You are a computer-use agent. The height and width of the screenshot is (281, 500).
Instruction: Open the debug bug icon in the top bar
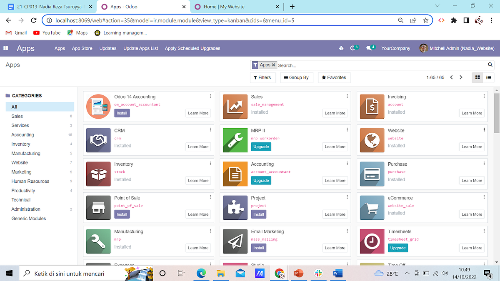(341, 48)
